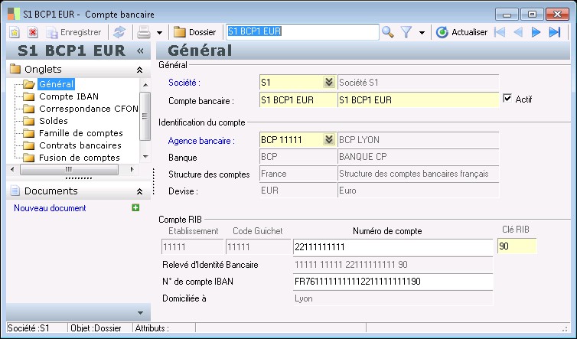
Task: Click the Onglets vertical scrollbar thumb
Action: tap(145, 116)
